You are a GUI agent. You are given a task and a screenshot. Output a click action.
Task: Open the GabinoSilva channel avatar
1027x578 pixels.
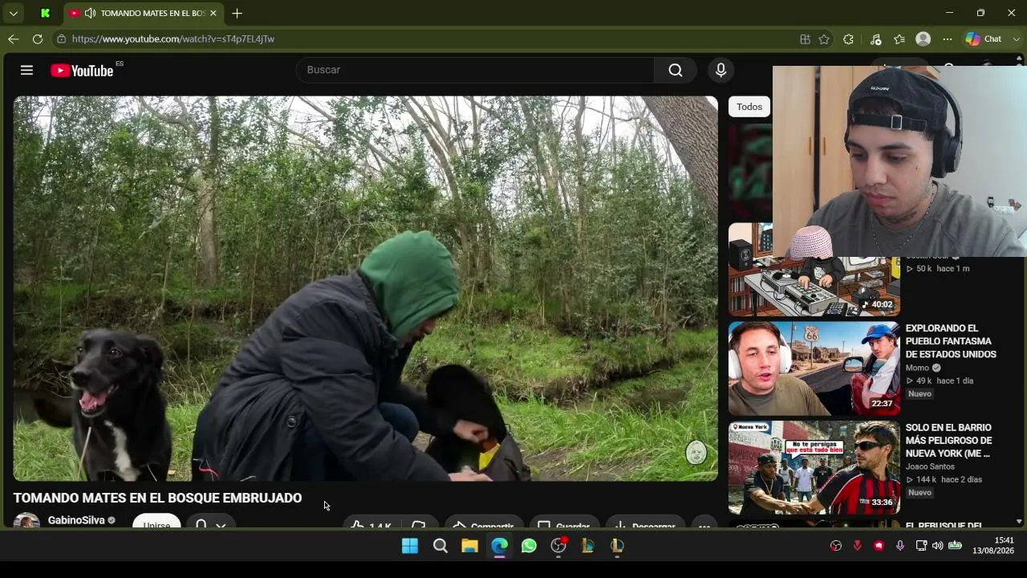pos(26,520)
